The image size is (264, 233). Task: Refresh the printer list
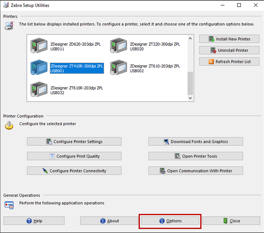click(x=229, y=62)
